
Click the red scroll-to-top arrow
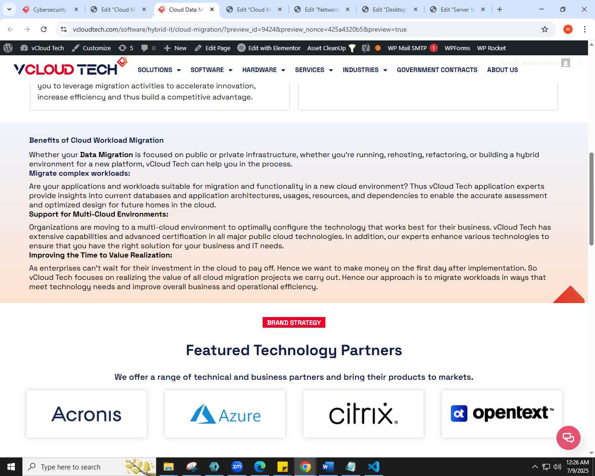tap(569, 294)
